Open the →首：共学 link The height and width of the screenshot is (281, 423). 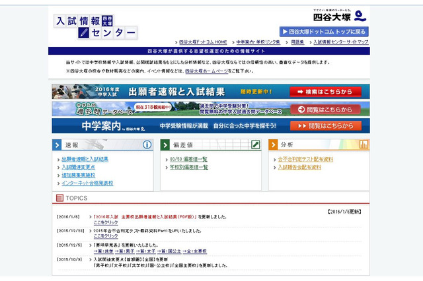[104, 251]
